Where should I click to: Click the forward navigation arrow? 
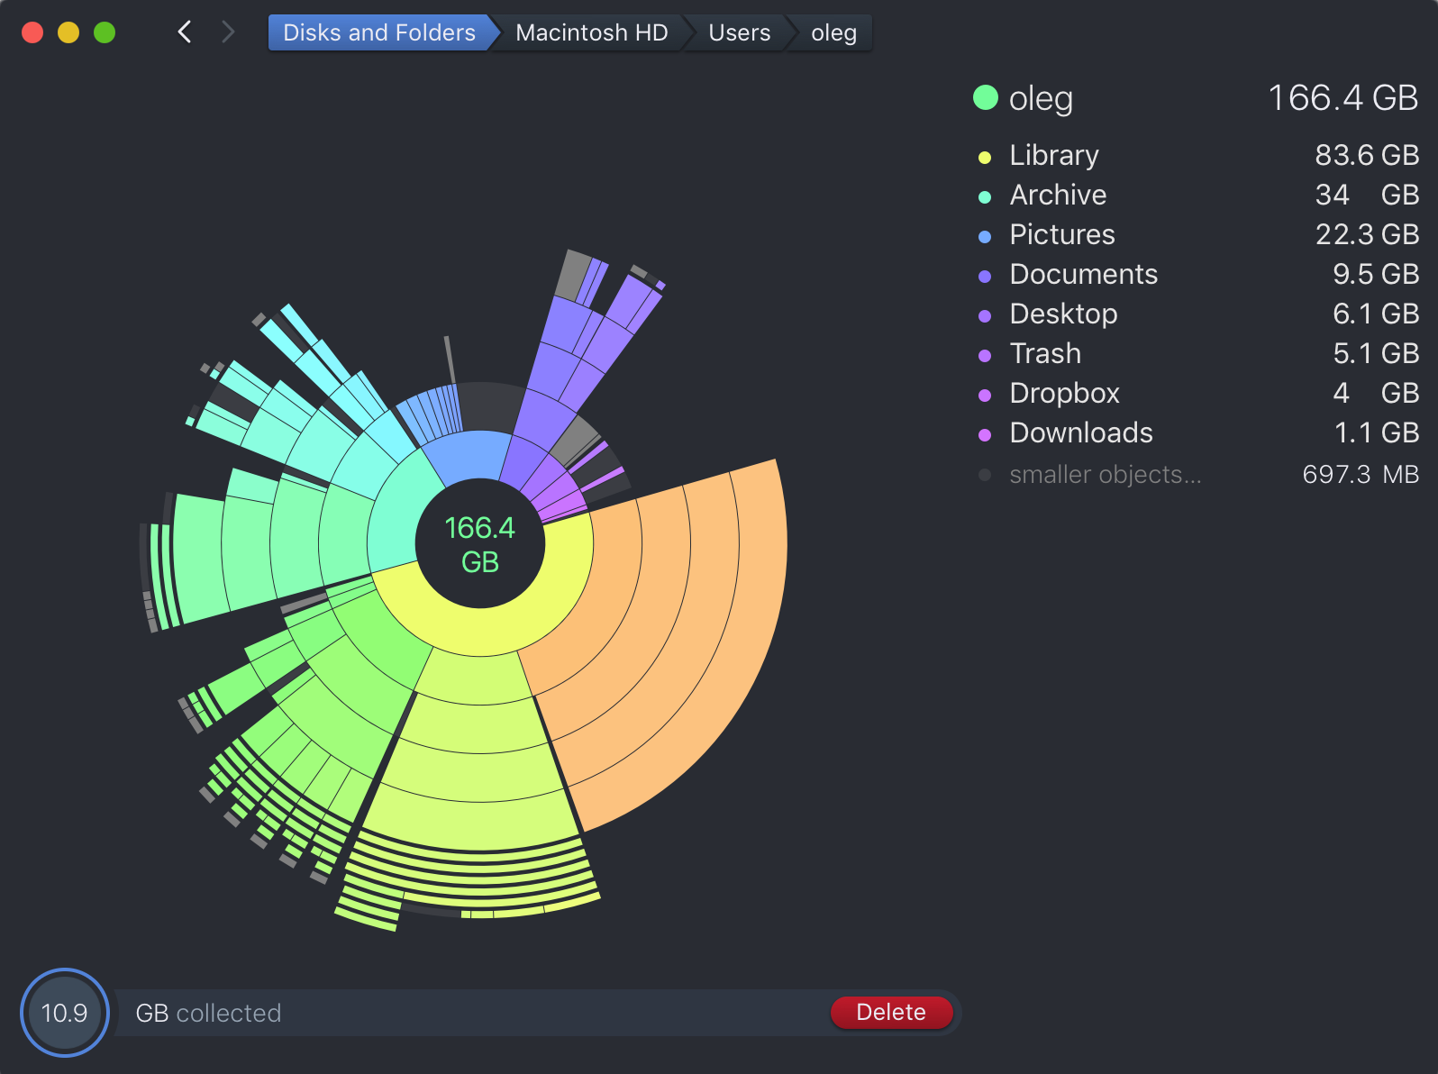click(228, 32)
